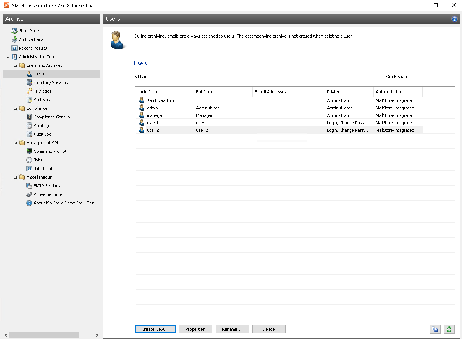Sort by E-mail Addresses column header
Screen dimensions: 462x339
(x=289, y=92)
